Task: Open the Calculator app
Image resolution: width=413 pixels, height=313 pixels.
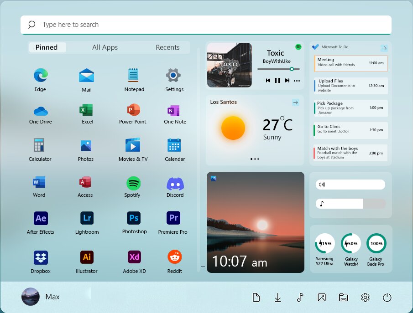Action: tap(39, 145)
